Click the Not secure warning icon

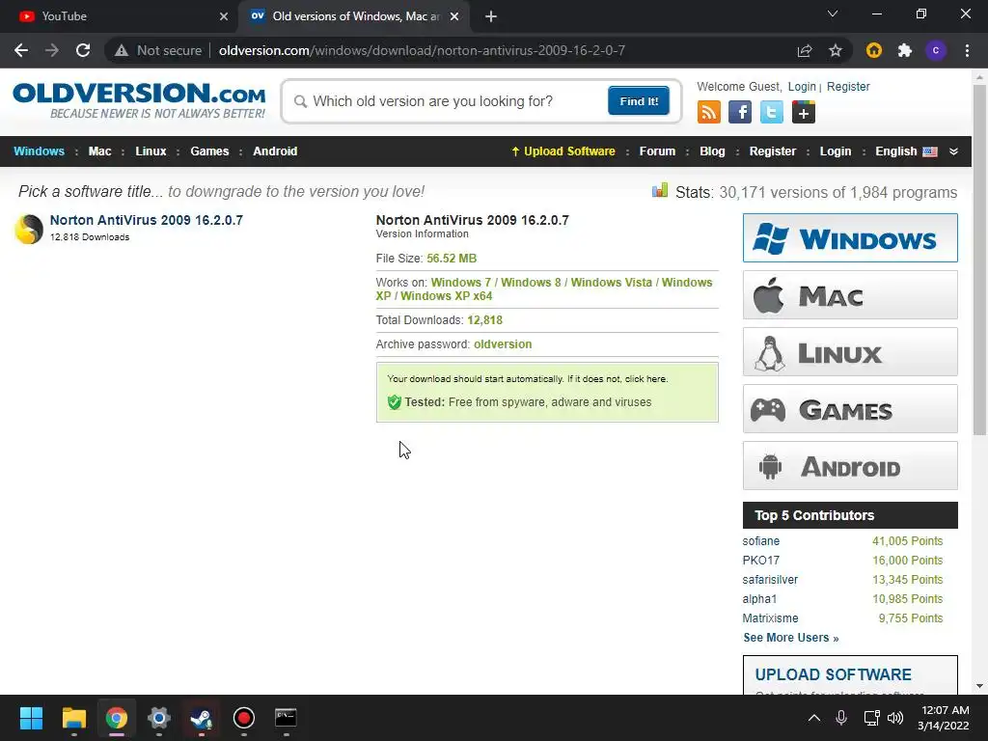[122, 50]
